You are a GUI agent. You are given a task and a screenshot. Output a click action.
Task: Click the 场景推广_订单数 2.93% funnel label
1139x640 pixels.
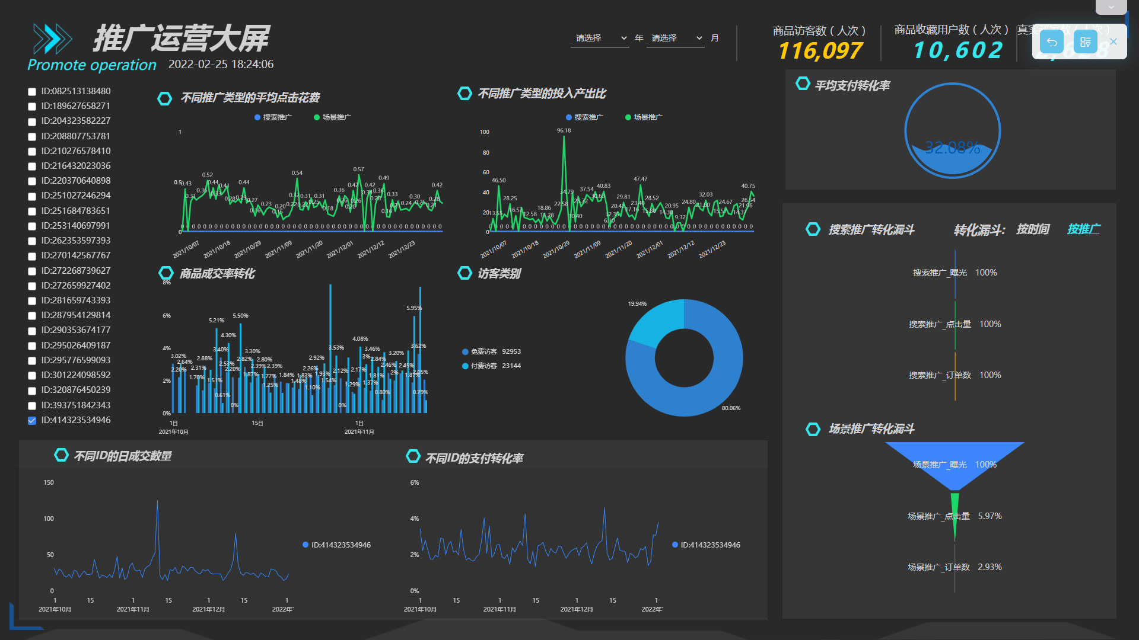click(x=955, y=567)
